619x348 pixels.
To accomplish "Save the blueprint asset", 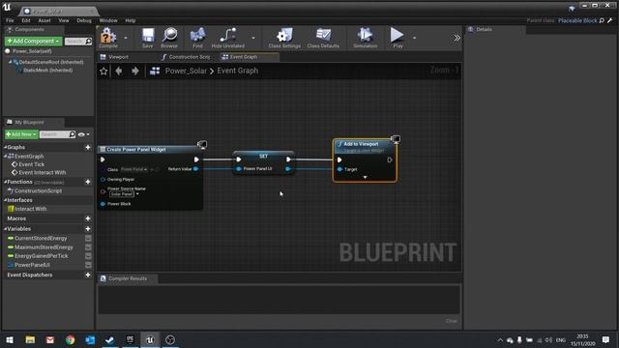I will pos(148,38).
